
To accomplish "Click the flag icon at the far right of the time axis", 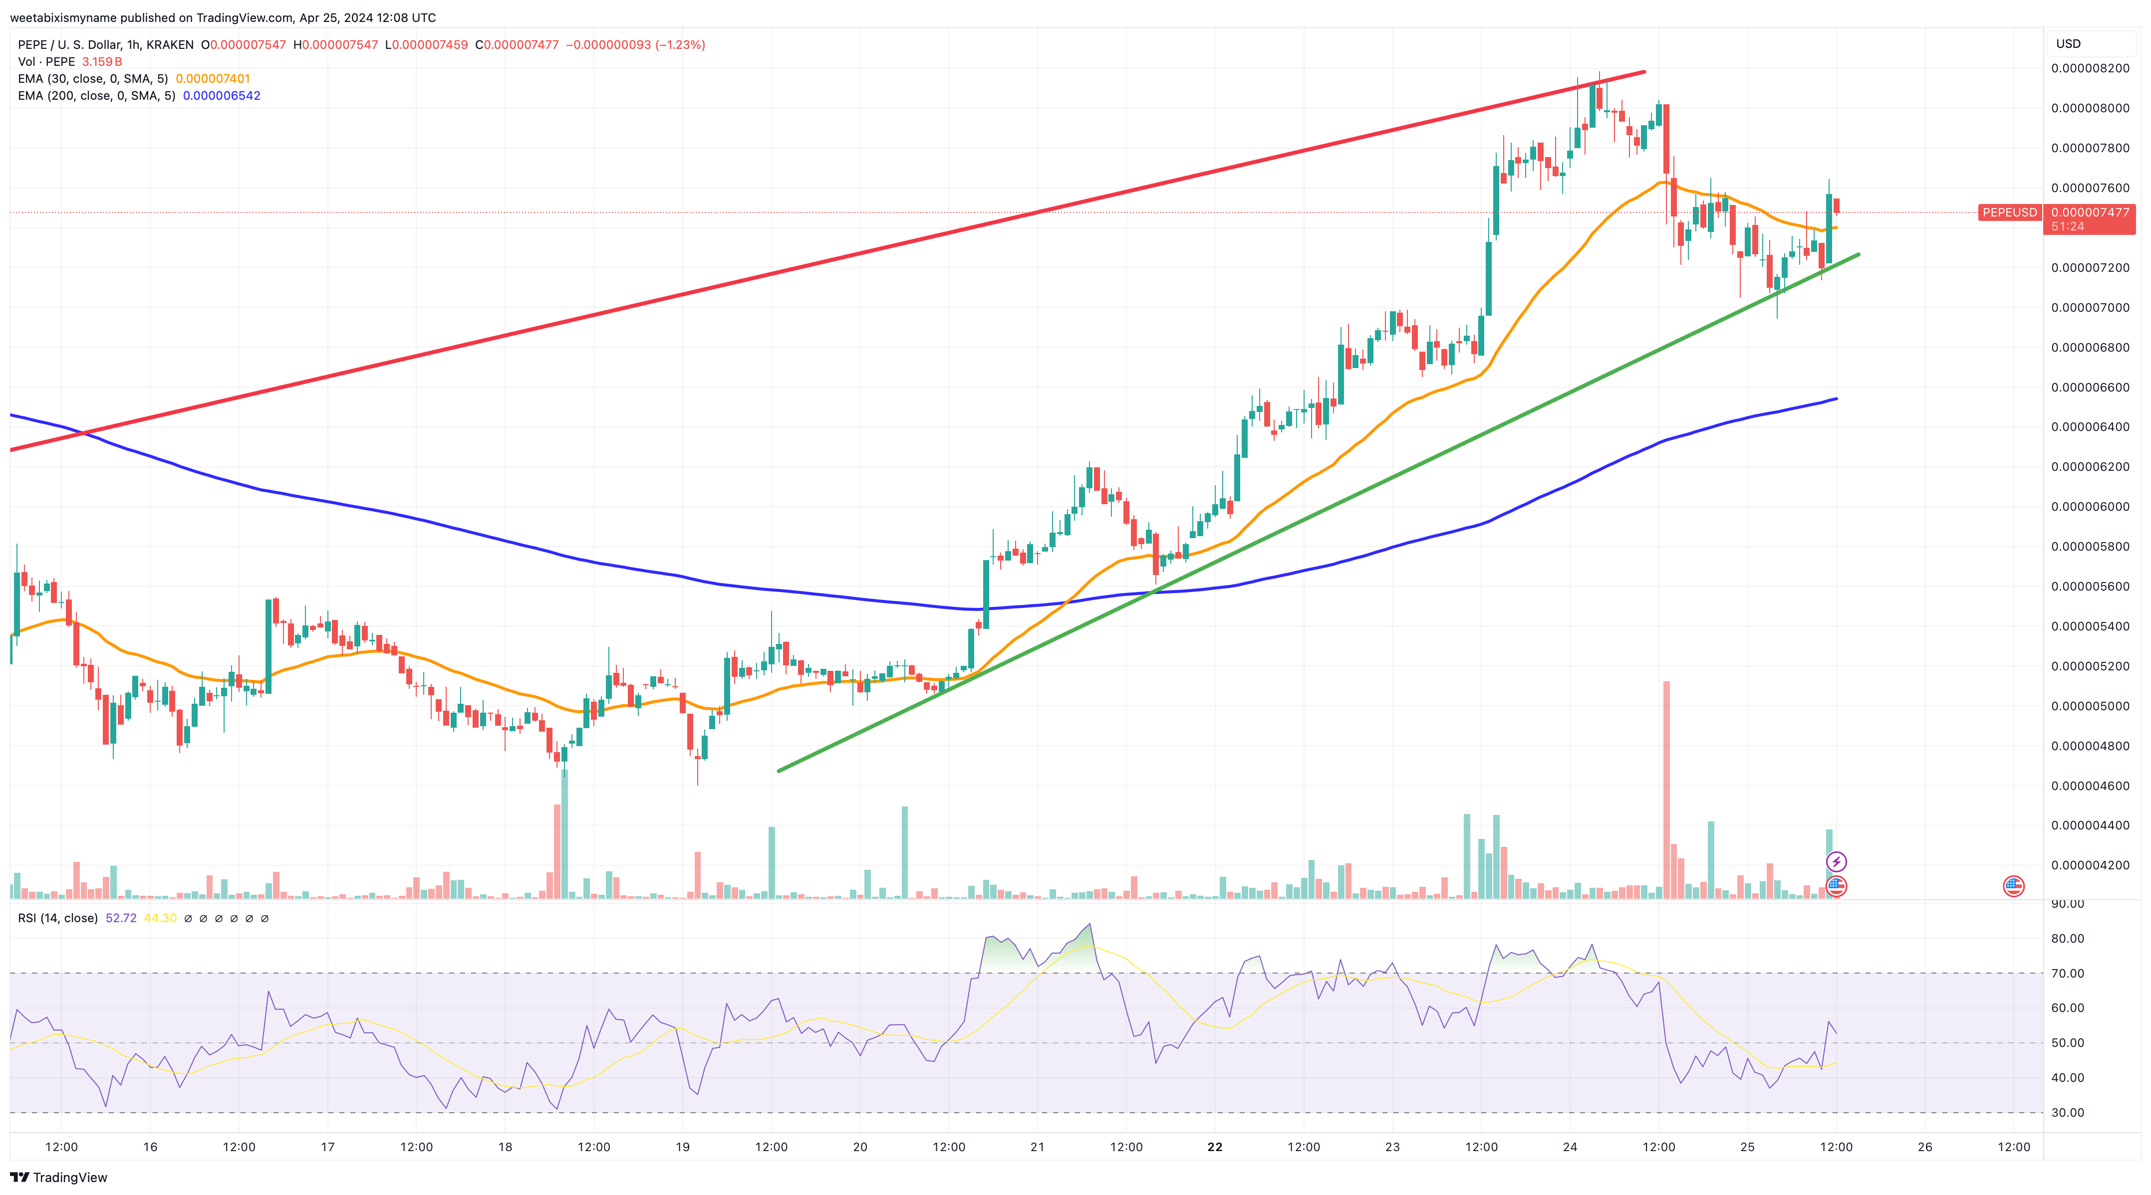I will tap(2014, 886).
